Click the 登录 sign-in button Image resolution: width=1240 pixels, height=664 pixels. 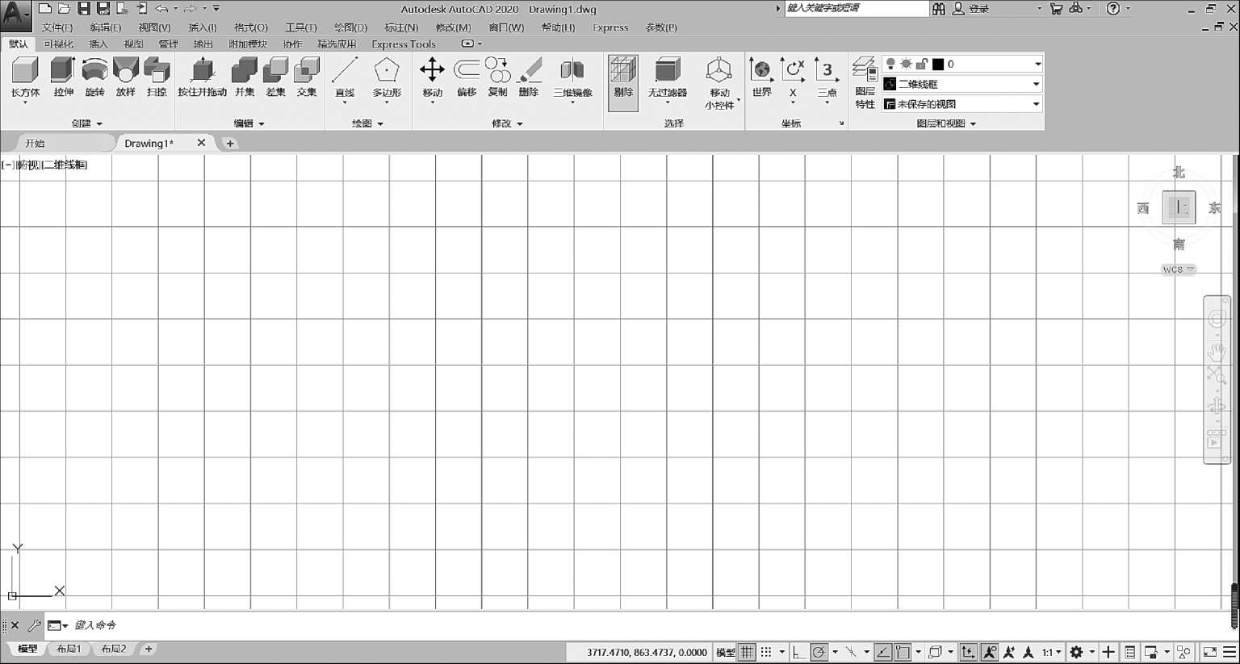[x=971, y=9]
